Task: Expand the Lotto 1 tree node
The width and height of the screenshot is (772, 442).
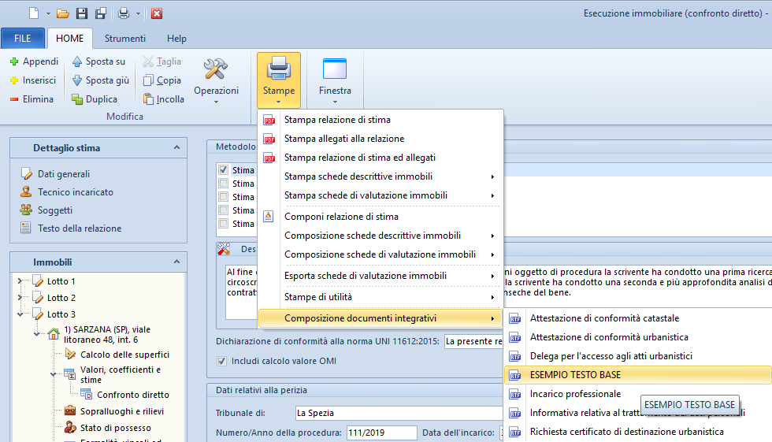Action: pyautogui.click(x=20, y=281)
